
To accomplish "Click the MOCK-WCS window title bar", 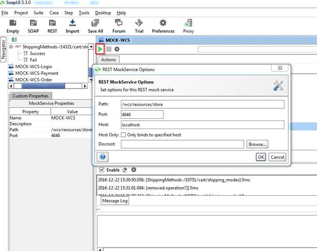I will (x=206, y=40).
